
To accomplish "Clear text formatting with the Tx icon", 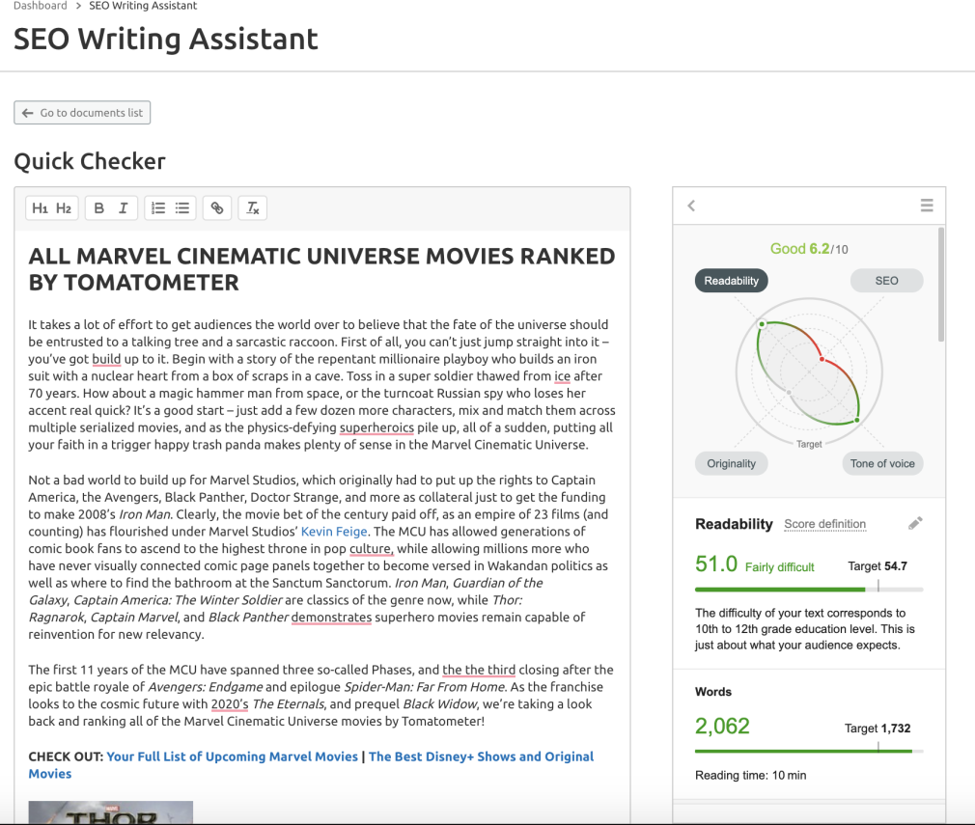I will (253, 208).
